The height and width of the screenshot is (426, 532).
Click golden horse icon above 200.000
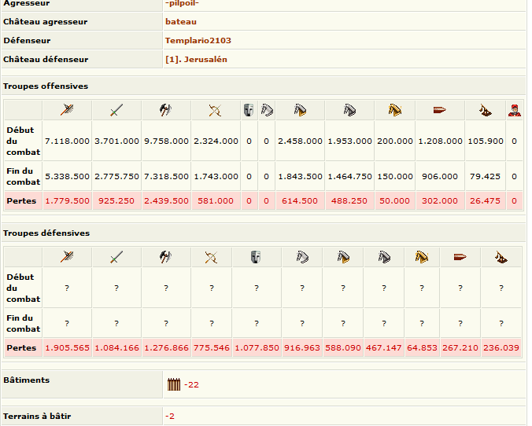395,110
